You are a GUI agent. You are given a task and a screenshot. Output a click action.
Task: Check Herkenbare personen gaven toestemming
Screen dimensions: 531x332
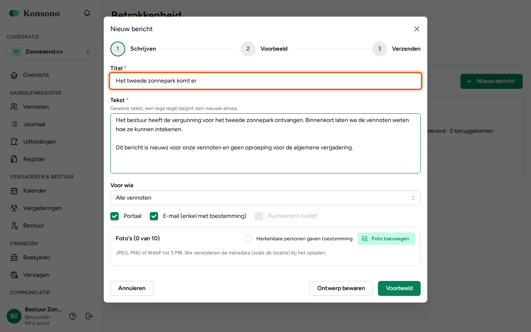248,239
